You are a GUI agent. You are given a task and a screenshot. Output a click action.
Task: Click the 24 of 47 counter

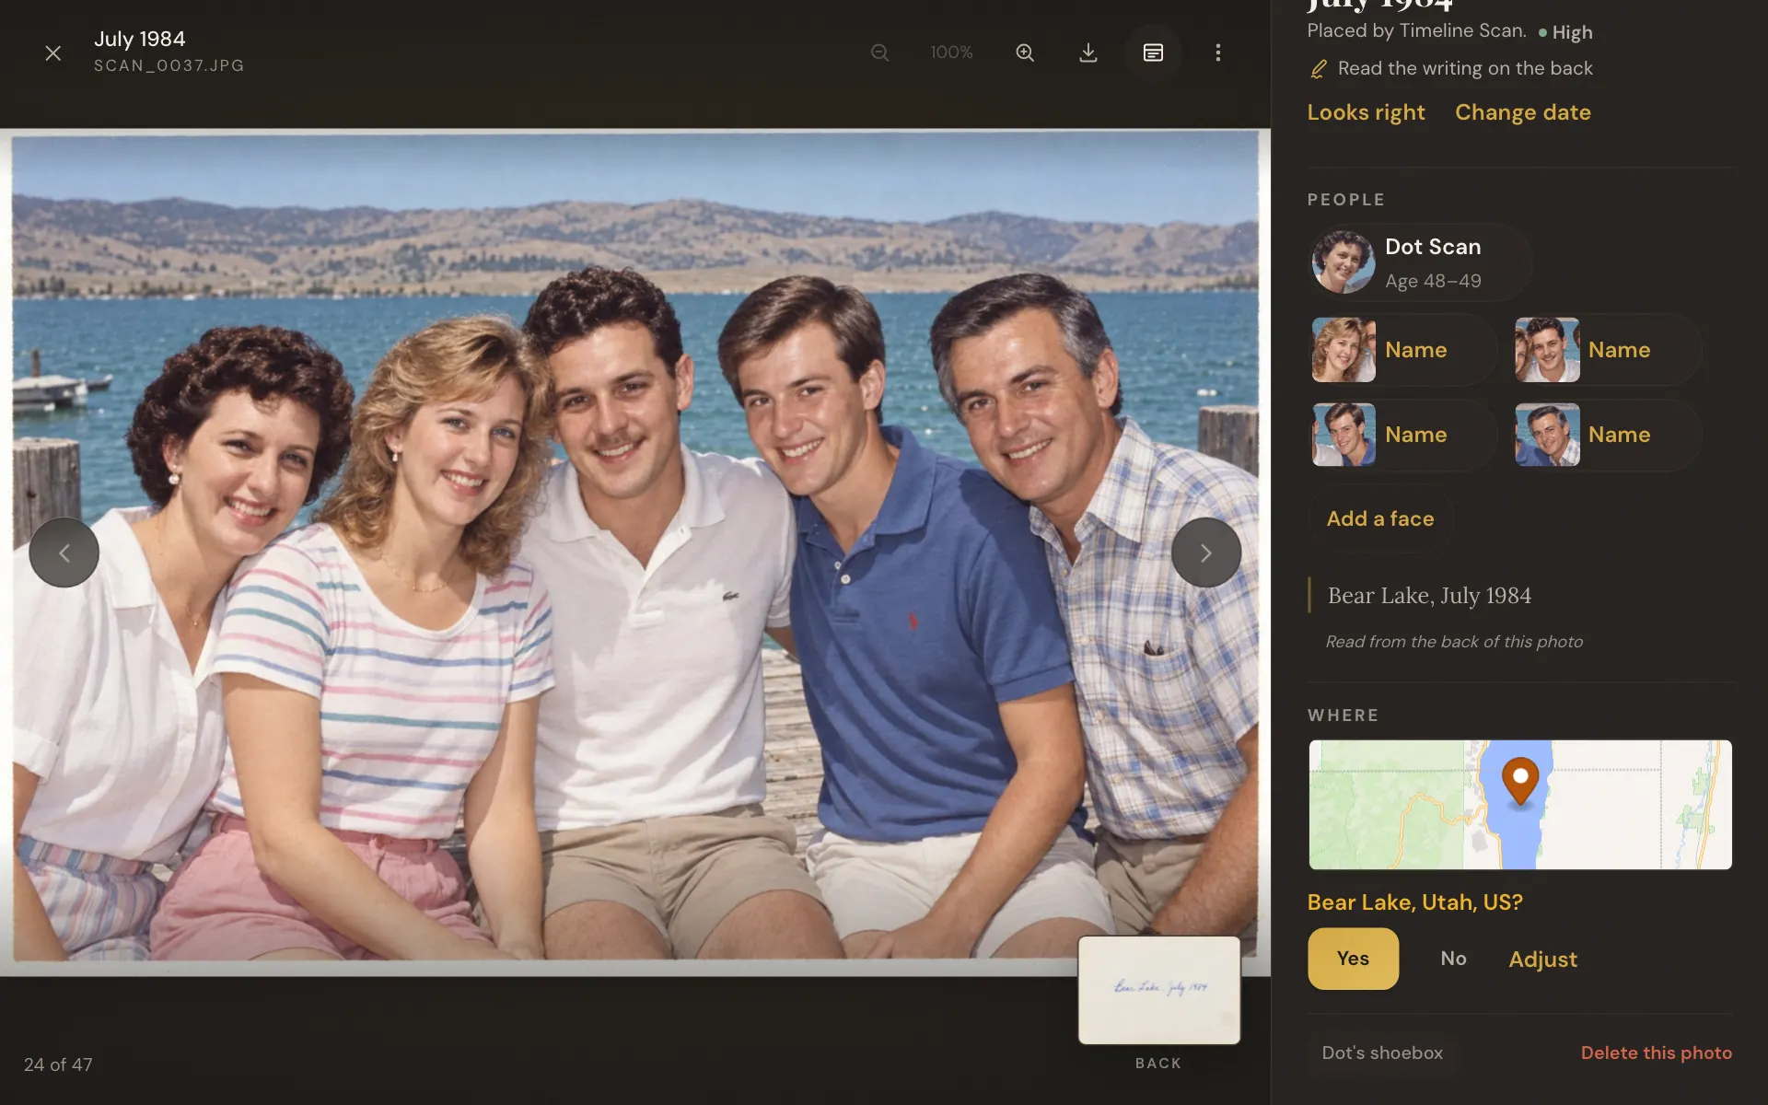click(58, 1064)
